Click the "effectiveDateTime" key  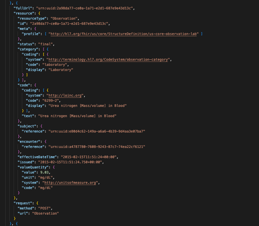coord(37,157)
